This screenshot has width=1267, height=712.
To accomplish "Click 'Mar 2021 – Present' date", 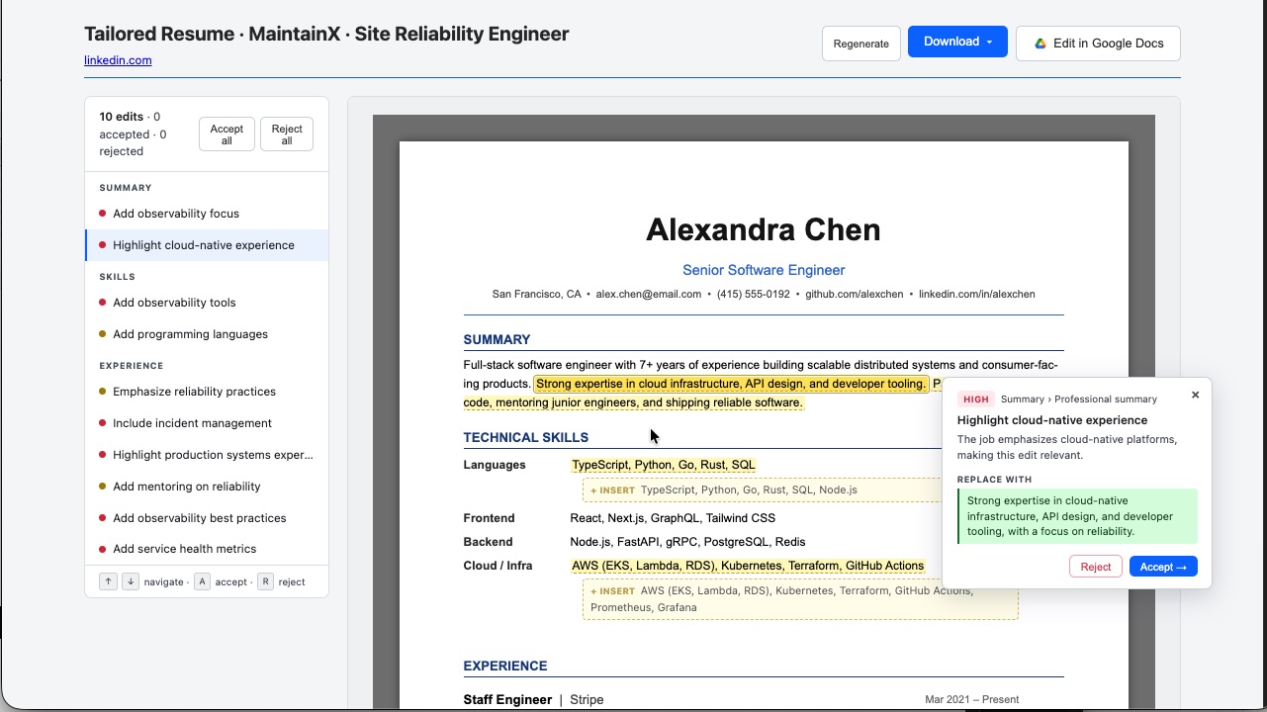I will [972, 699].
